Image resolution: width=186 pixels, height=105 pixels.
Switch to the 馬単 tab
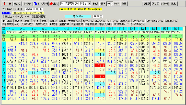coord(44,21)
